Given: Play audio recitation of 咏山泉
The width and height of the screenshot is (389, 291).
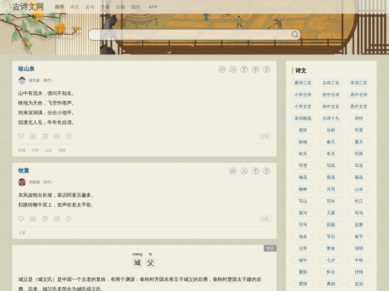Looking at the screenshot, I should [56, 136].
